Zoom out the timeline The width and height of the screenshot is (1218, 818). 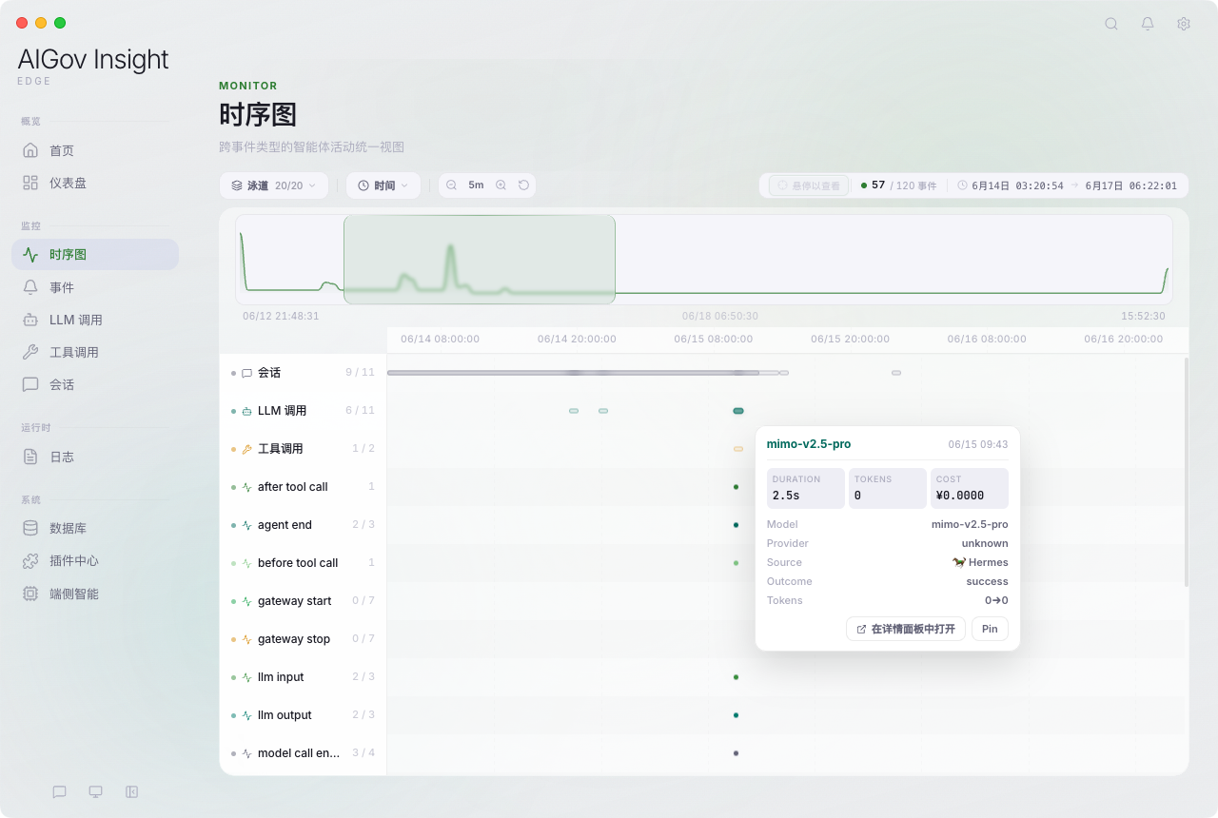(452, 185)
